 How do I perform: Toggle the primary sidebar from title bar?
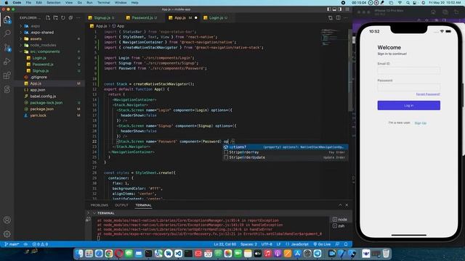click(x=329, y=9)
